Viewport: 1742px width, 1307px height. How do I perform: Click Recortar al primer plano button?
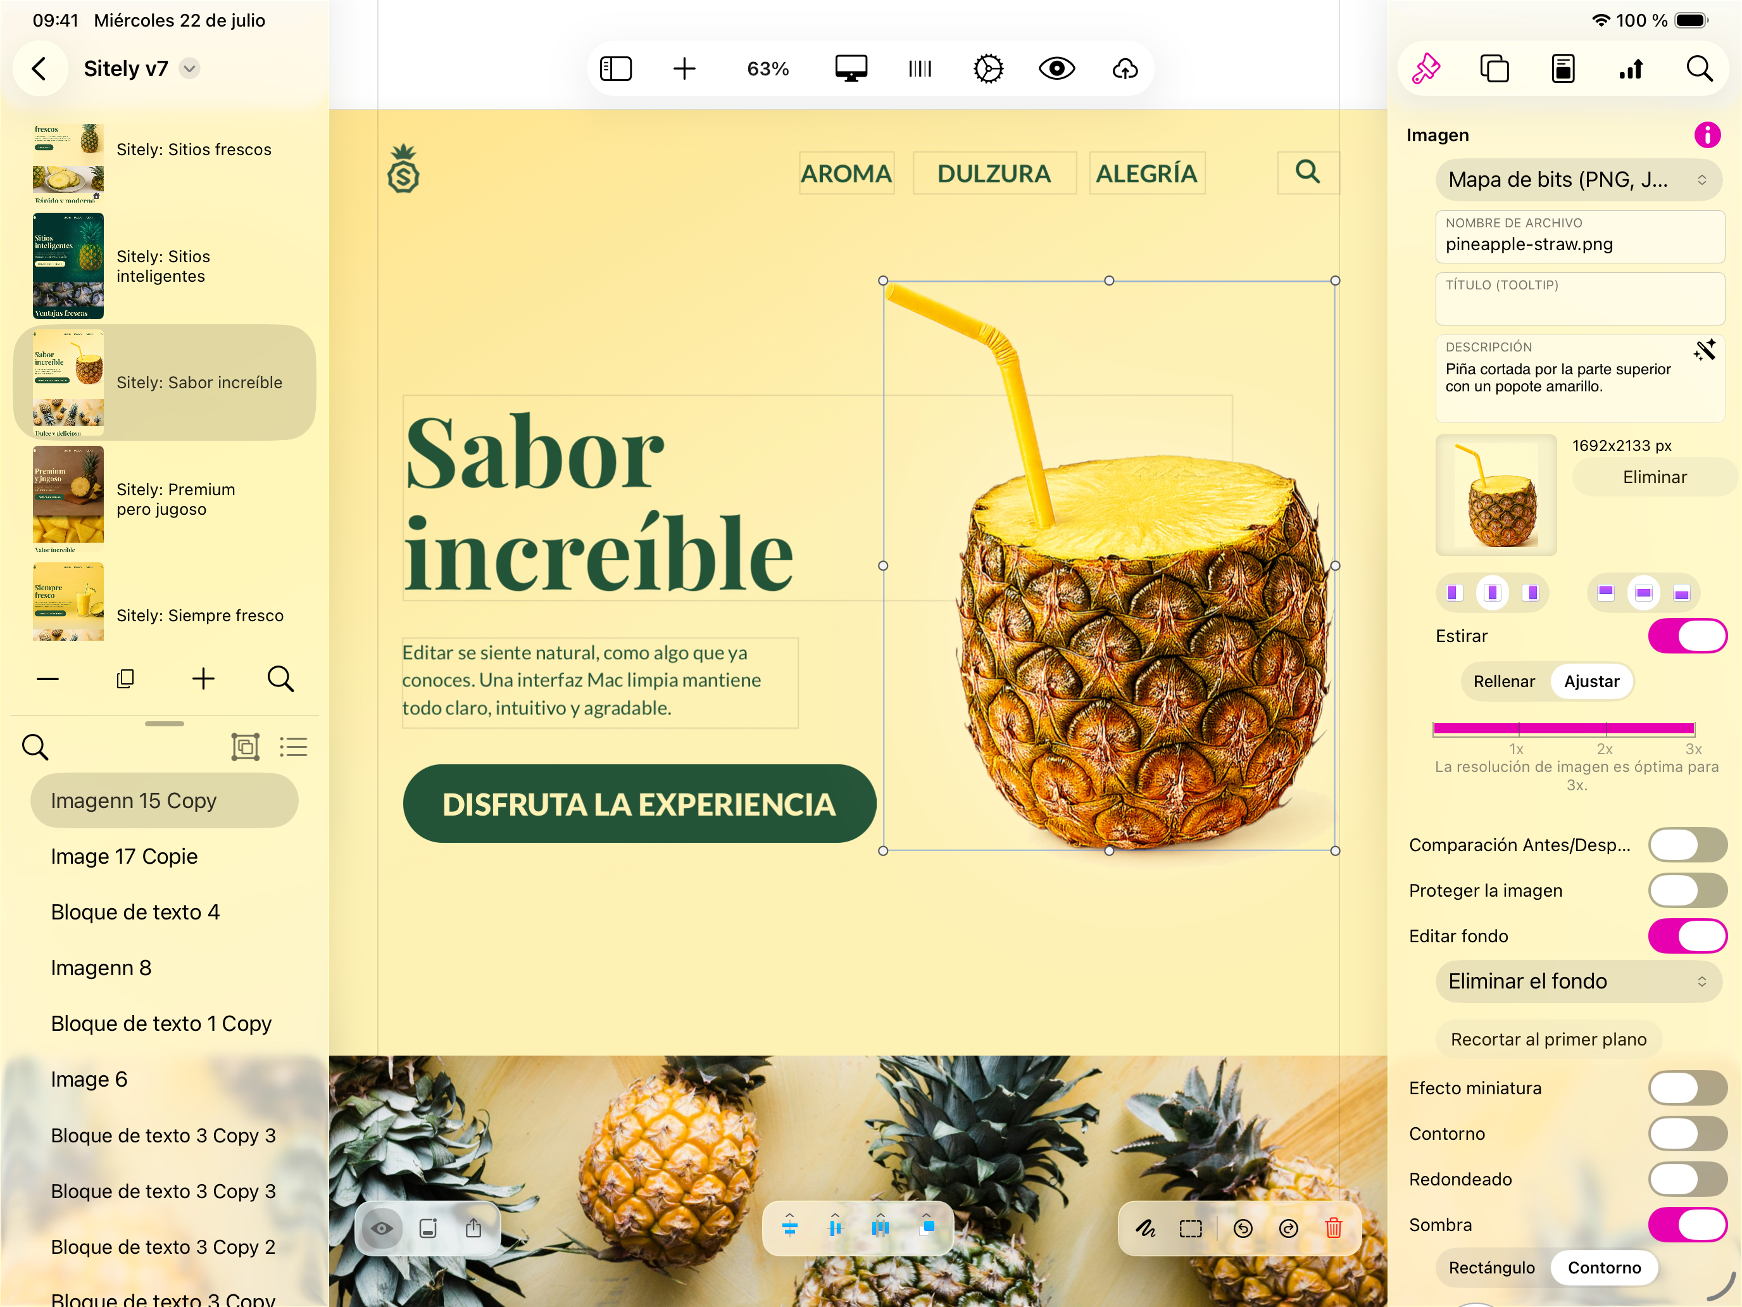click(x=1548, y=1039)
